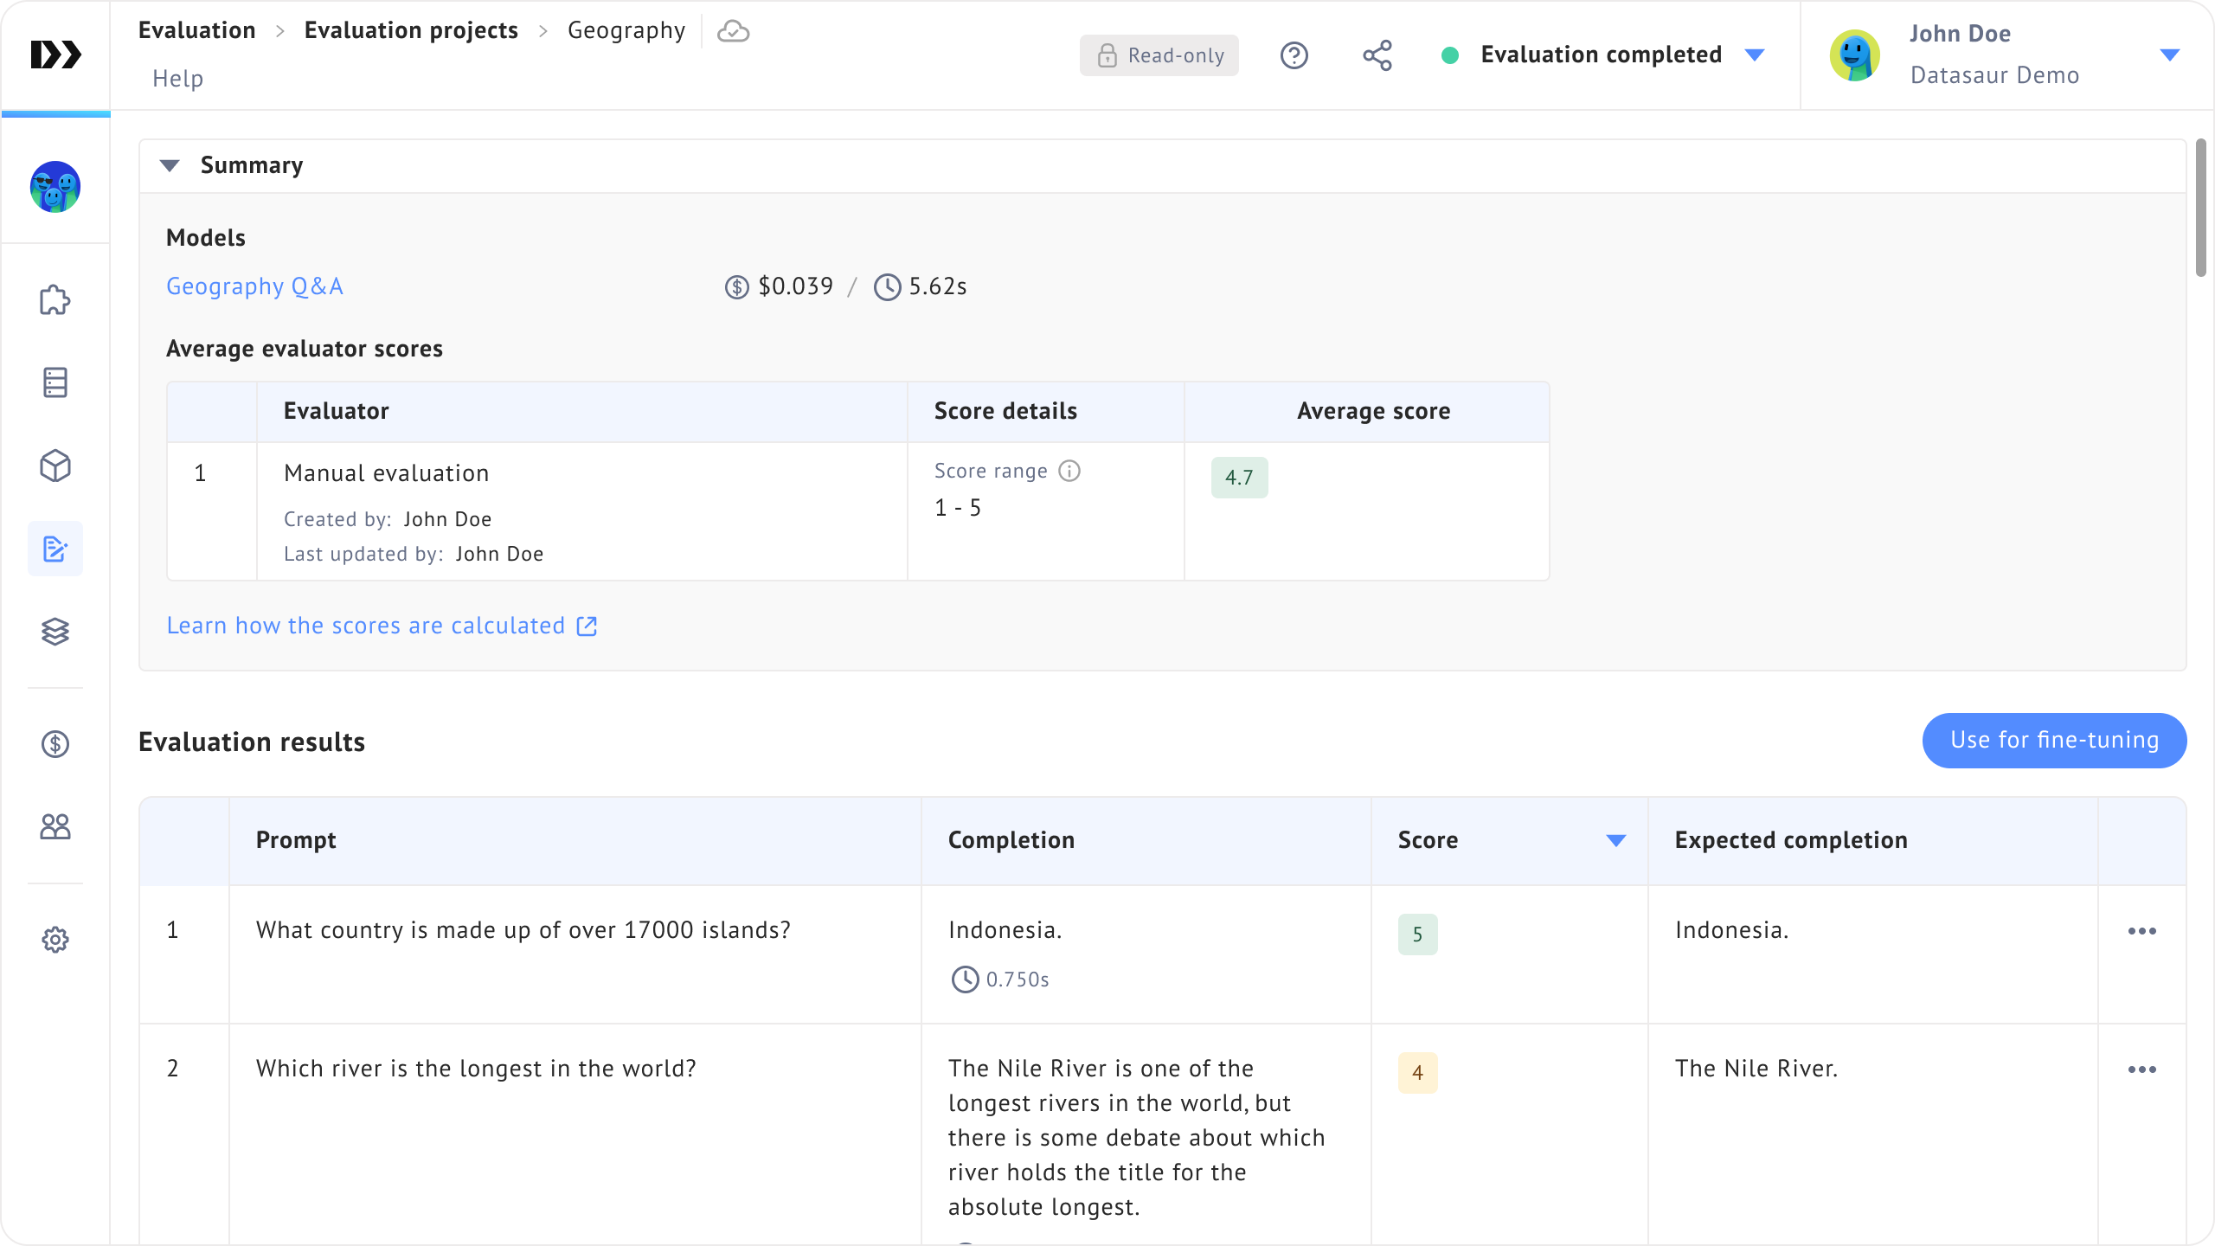Open the Help menu

tap(178, 79)
